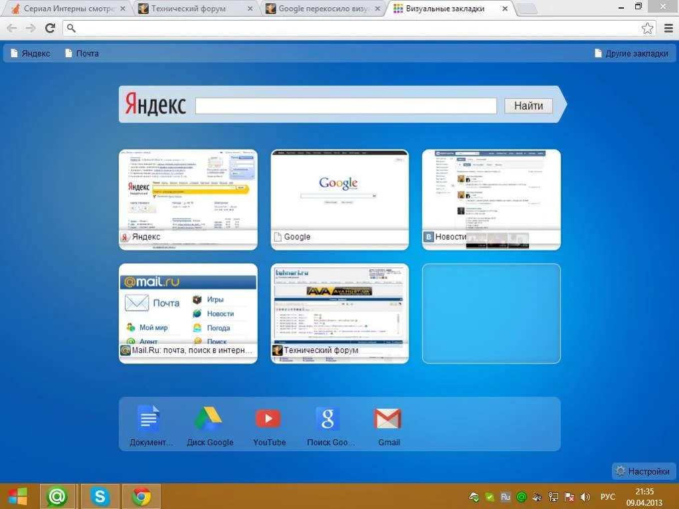
Task: Close the Сериал Интерны tab
Action: point(122,9)
